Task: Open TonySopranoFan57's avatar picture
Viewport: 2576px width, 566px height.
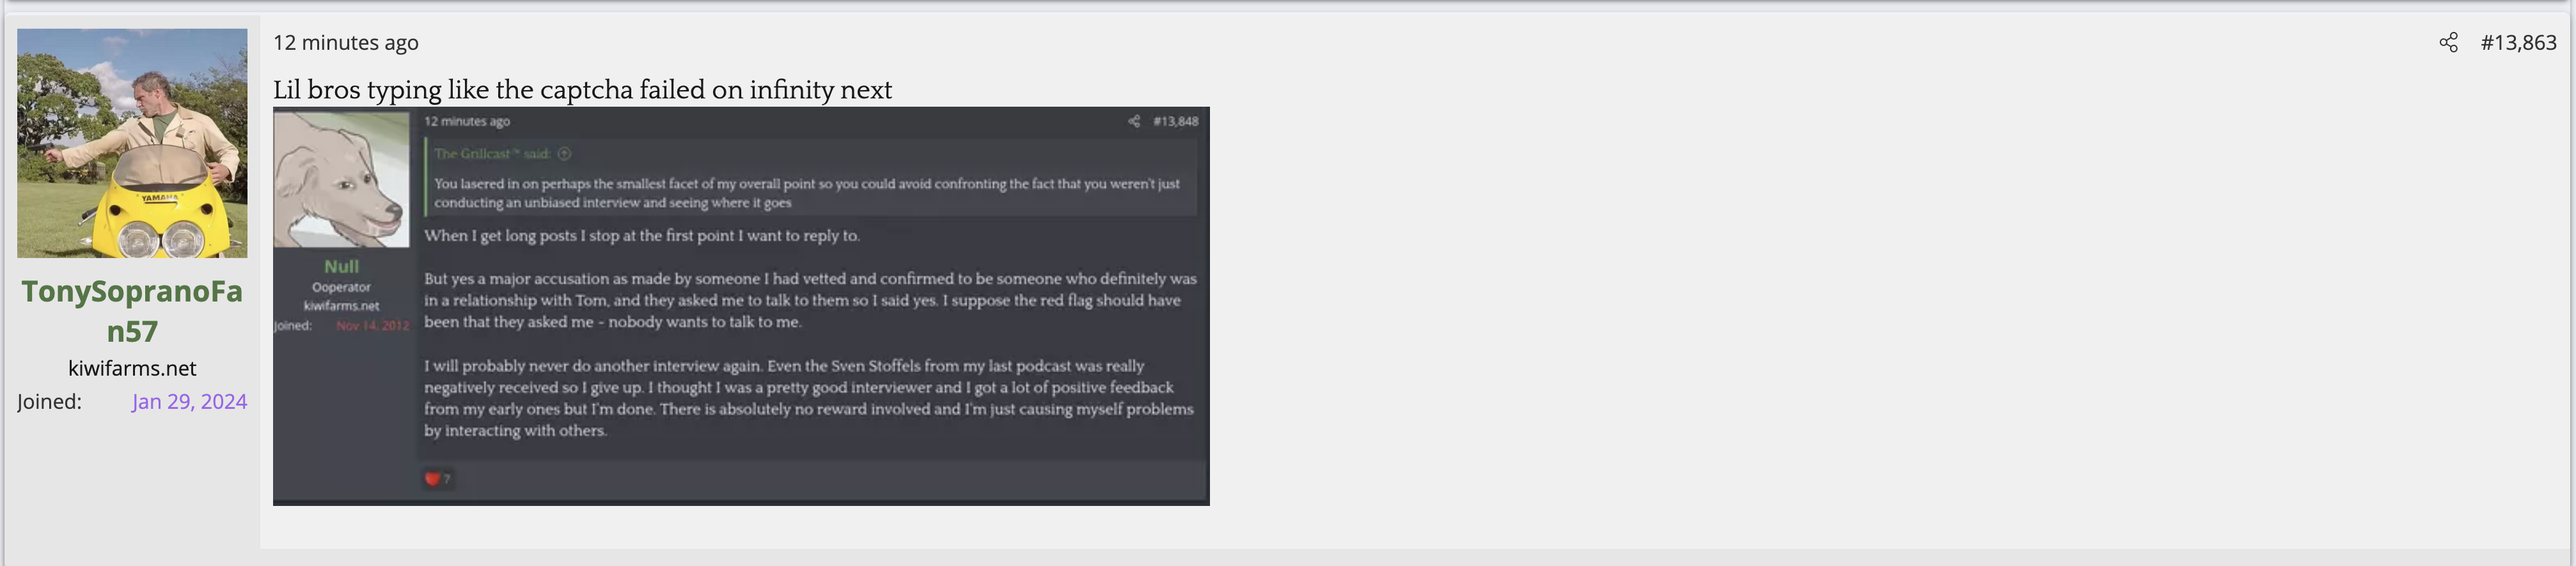Action: point(132,142)
